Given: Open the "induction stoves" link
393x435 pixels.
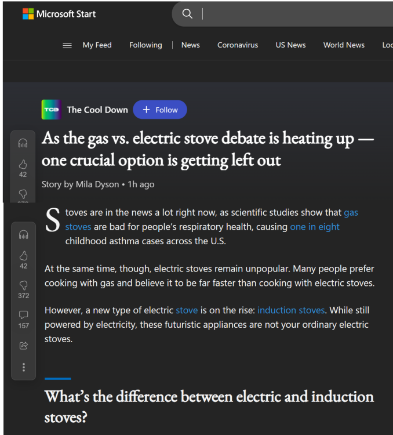Looking at the screenshot, I should 291,310.
